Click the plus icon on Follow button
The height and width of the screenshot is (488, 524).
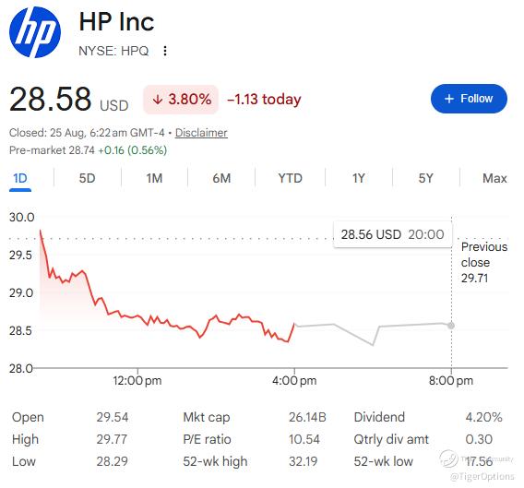[449, 99]
